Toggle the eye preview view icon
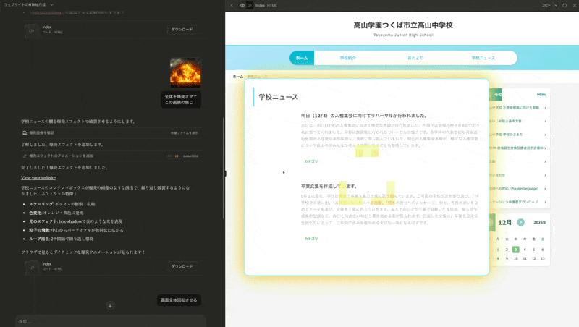579x327 pixels. [x=242, y=5]
